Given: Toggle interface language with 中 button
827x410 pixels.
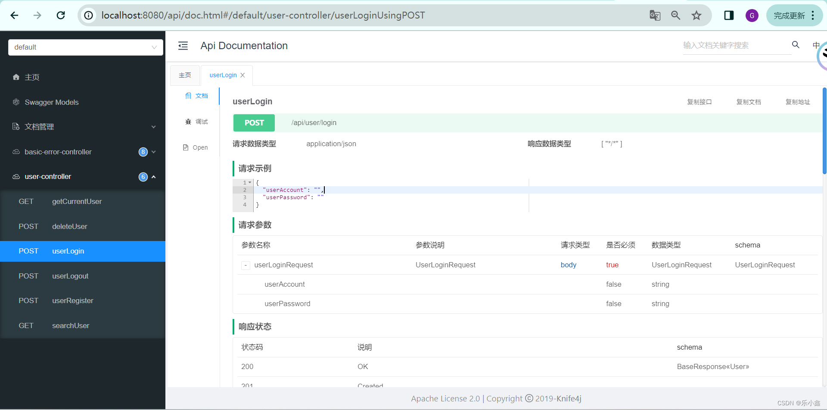Looking at the screenshot, I should [x=816, y=45].
